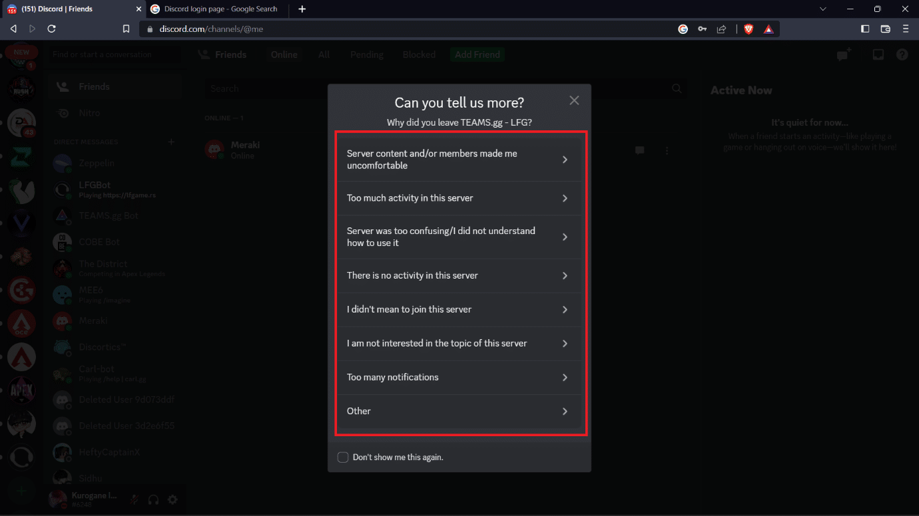Tick the 'Don't show me this again' checkbox
The image size is (919, 516).
click(x=343, y=457)
